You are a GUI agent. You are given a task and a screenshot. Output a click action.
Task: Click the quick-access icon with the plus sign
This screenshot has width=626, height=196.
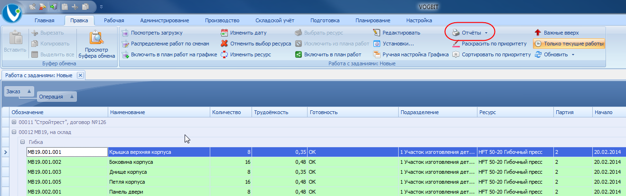[x=32, y=7]
